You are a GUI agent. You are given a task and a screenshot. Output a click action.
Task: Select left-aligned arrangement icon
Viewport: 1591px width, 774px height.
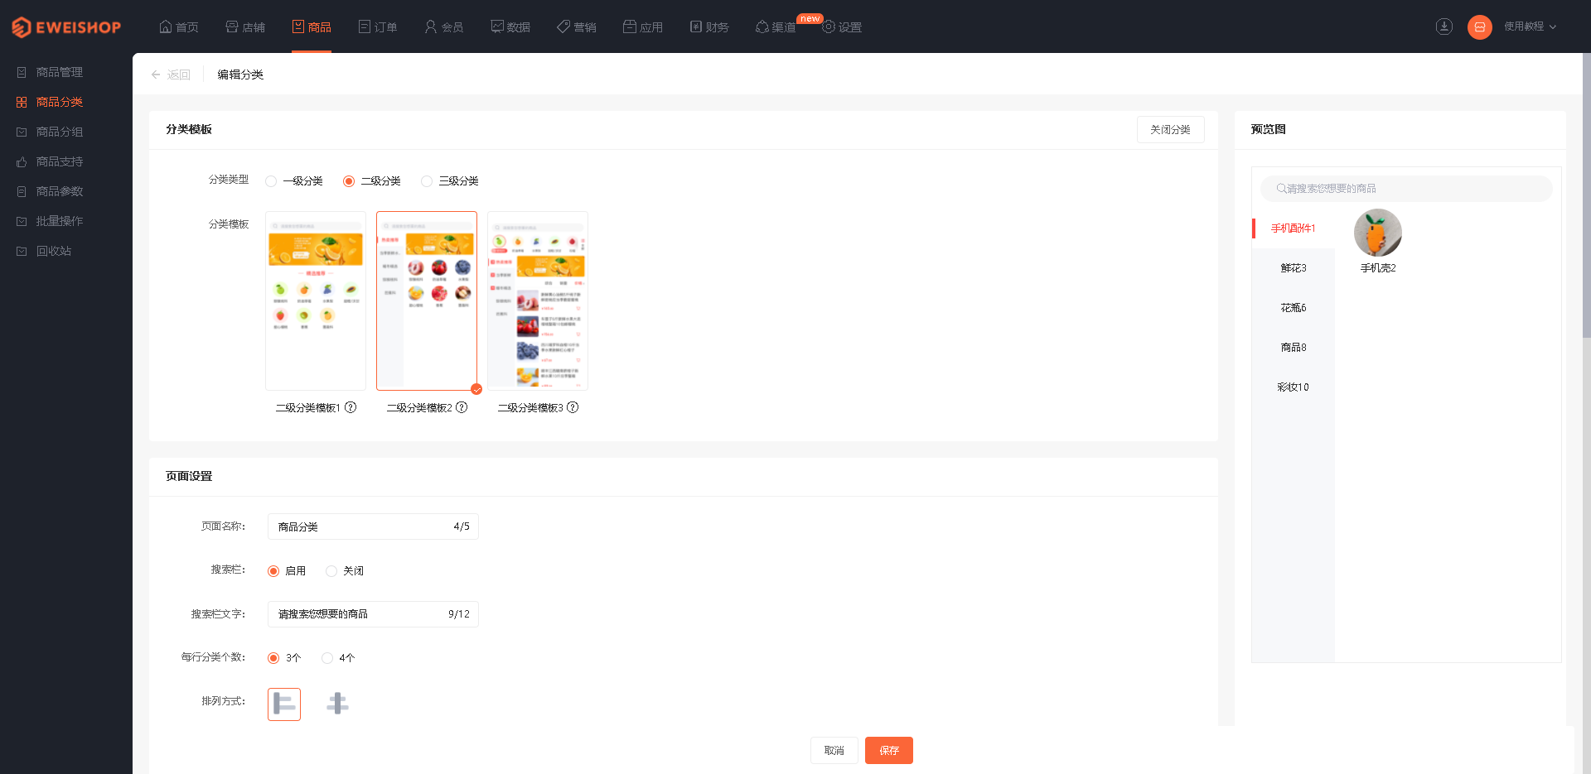(284, 704)
